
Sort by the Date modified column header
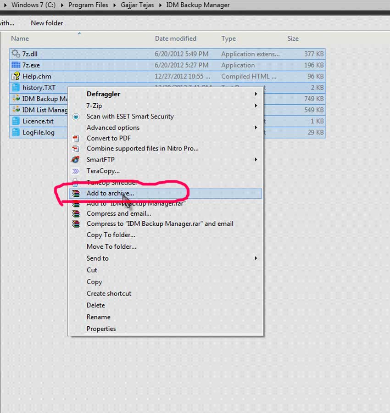point(176,39)
